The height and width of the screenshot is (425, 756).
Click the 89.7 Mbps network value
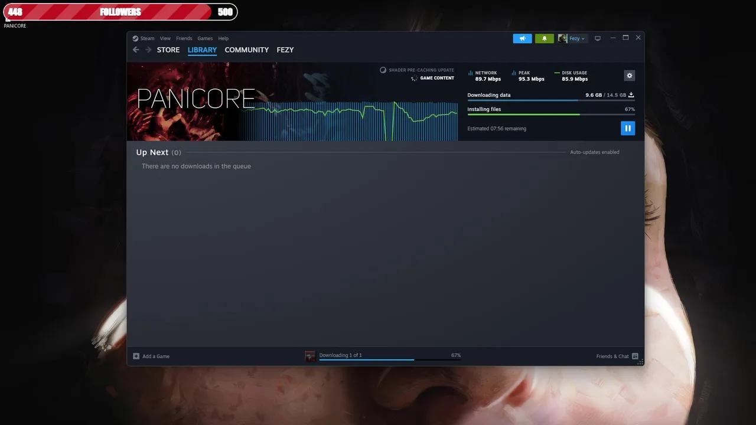point(488,79)
